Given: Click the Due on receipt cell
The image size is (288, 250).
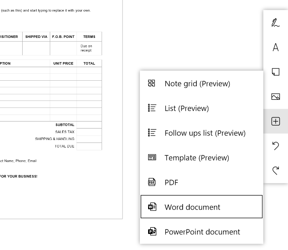Looking at the screenshot, I should coord(89,48).
